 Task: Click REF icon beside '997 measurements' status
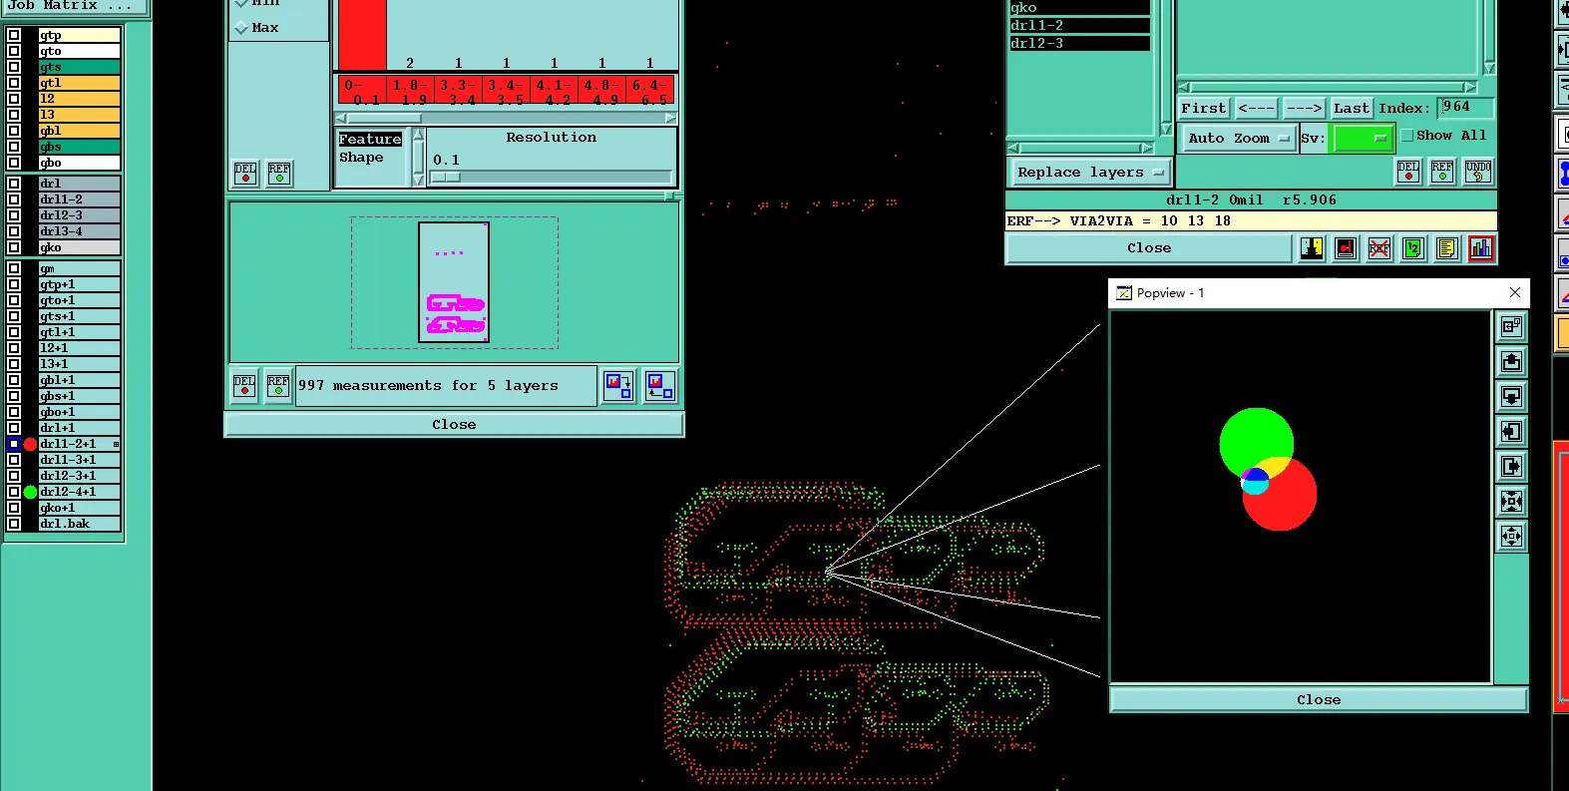tap(278, 386)
